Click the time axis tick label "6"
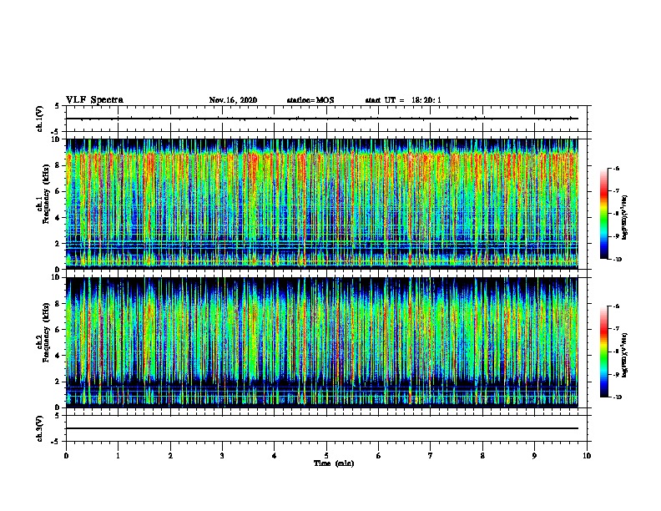 379,456
